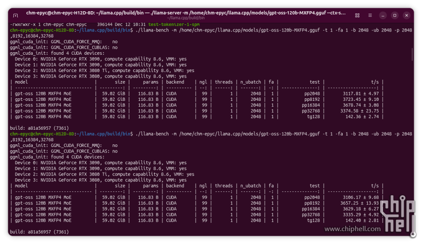Click tg128 in the 142.36 row
The width and height of the screenshot is (422, 244).
[x=313, y=117]
